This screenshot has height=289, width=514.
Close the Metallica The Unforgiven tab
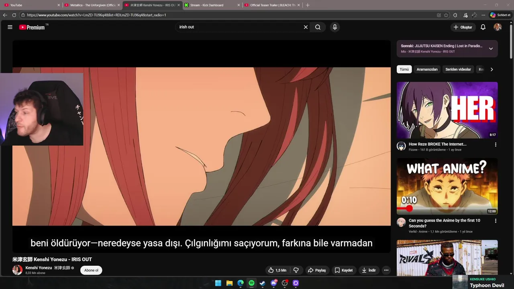pos(119,5)
